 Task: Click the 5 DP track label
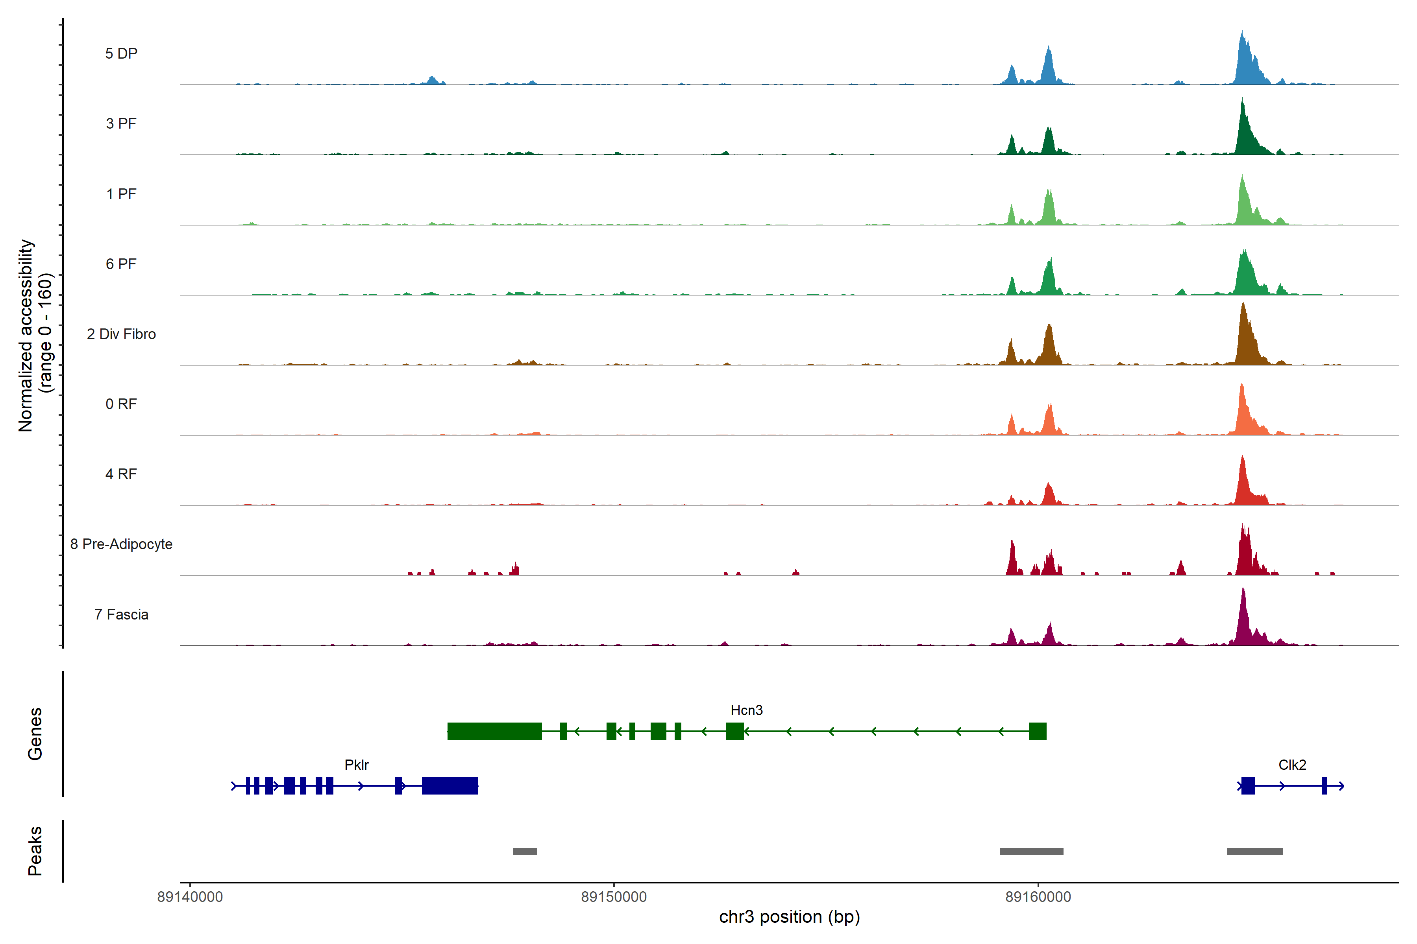pos(121,53)
